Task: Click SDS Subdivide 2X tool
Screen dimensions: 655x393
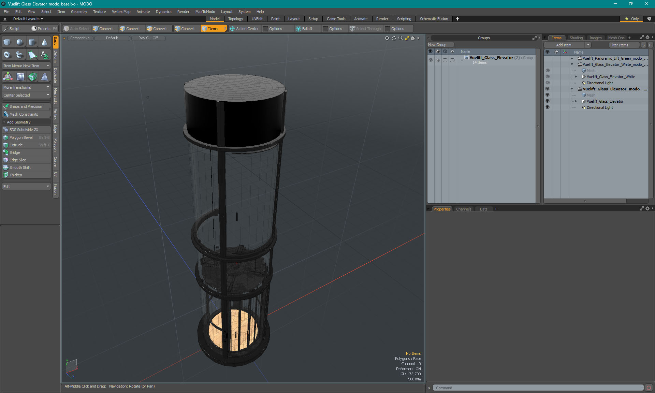Action: (x=26, y=130)
